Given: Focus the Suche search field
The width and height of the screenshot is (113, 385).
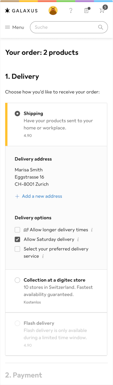Looking at the screenshot, I should tap(69, 27).
